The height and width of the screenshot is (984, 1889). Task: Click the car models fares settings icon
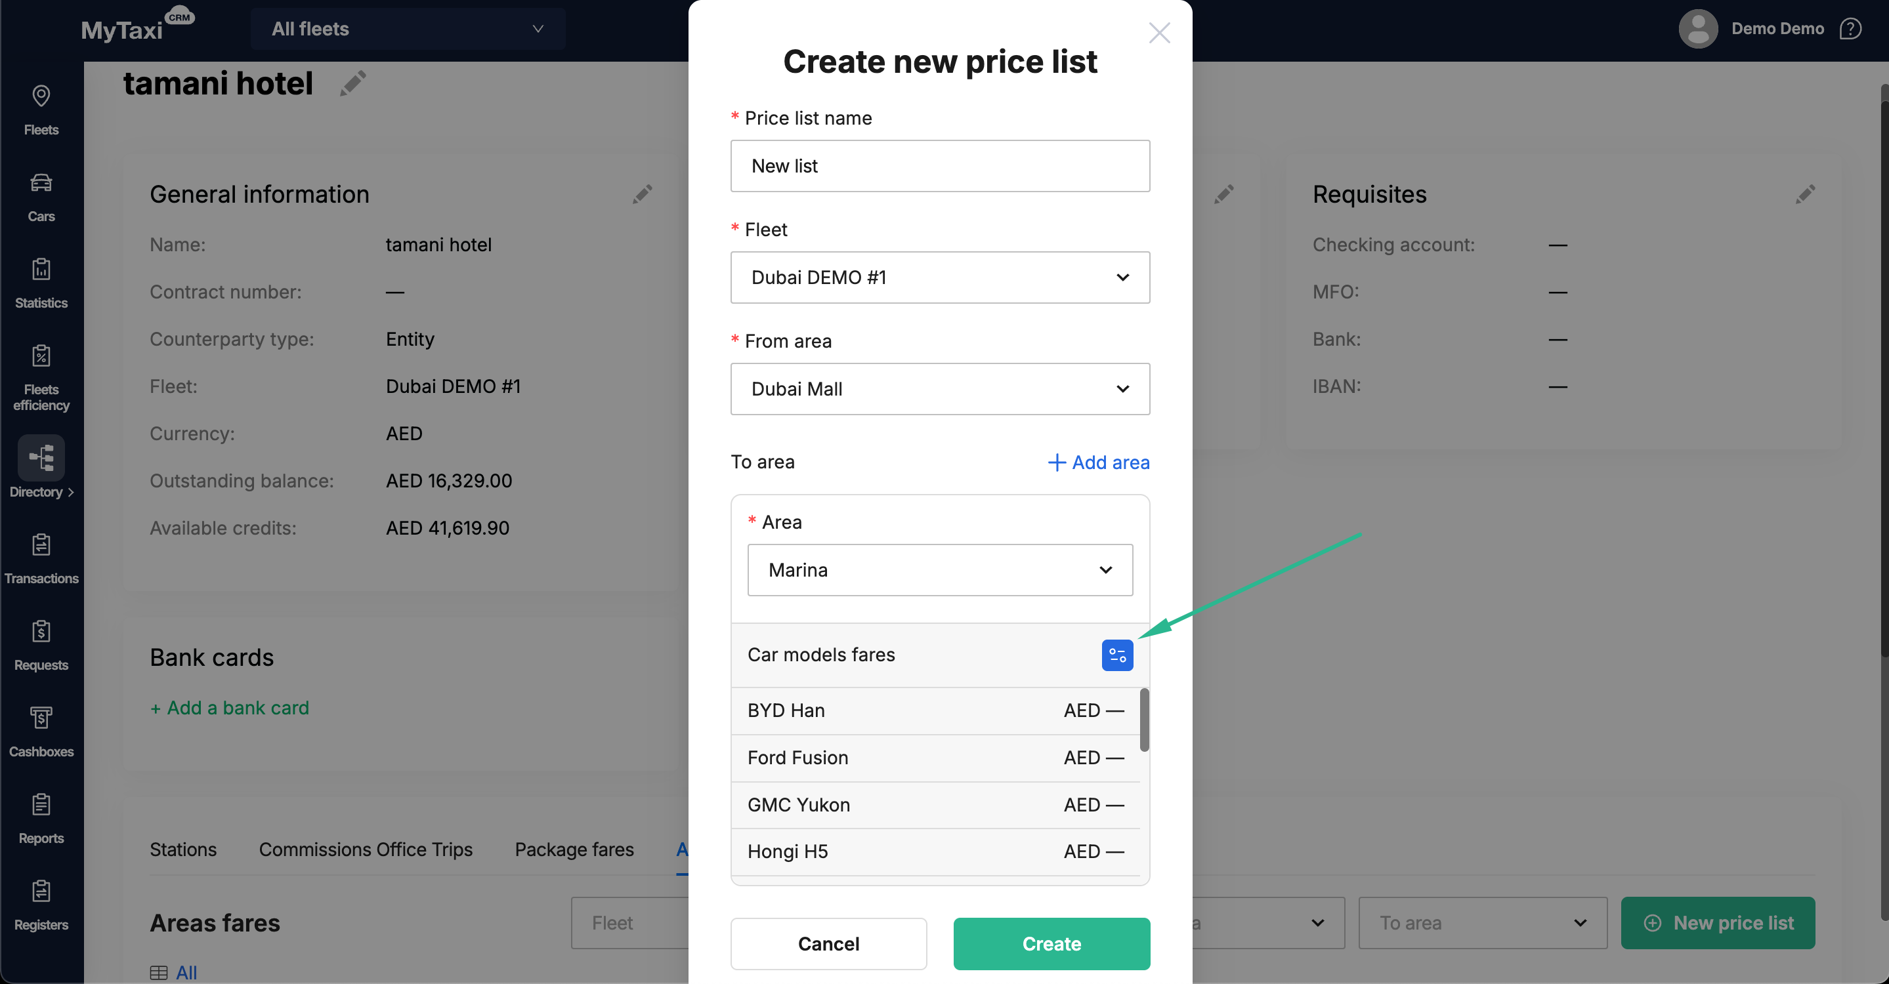(1117, 655)
